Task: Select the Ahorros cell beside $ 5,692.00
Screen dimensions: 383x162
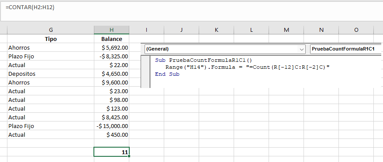Action: [51, 48]
